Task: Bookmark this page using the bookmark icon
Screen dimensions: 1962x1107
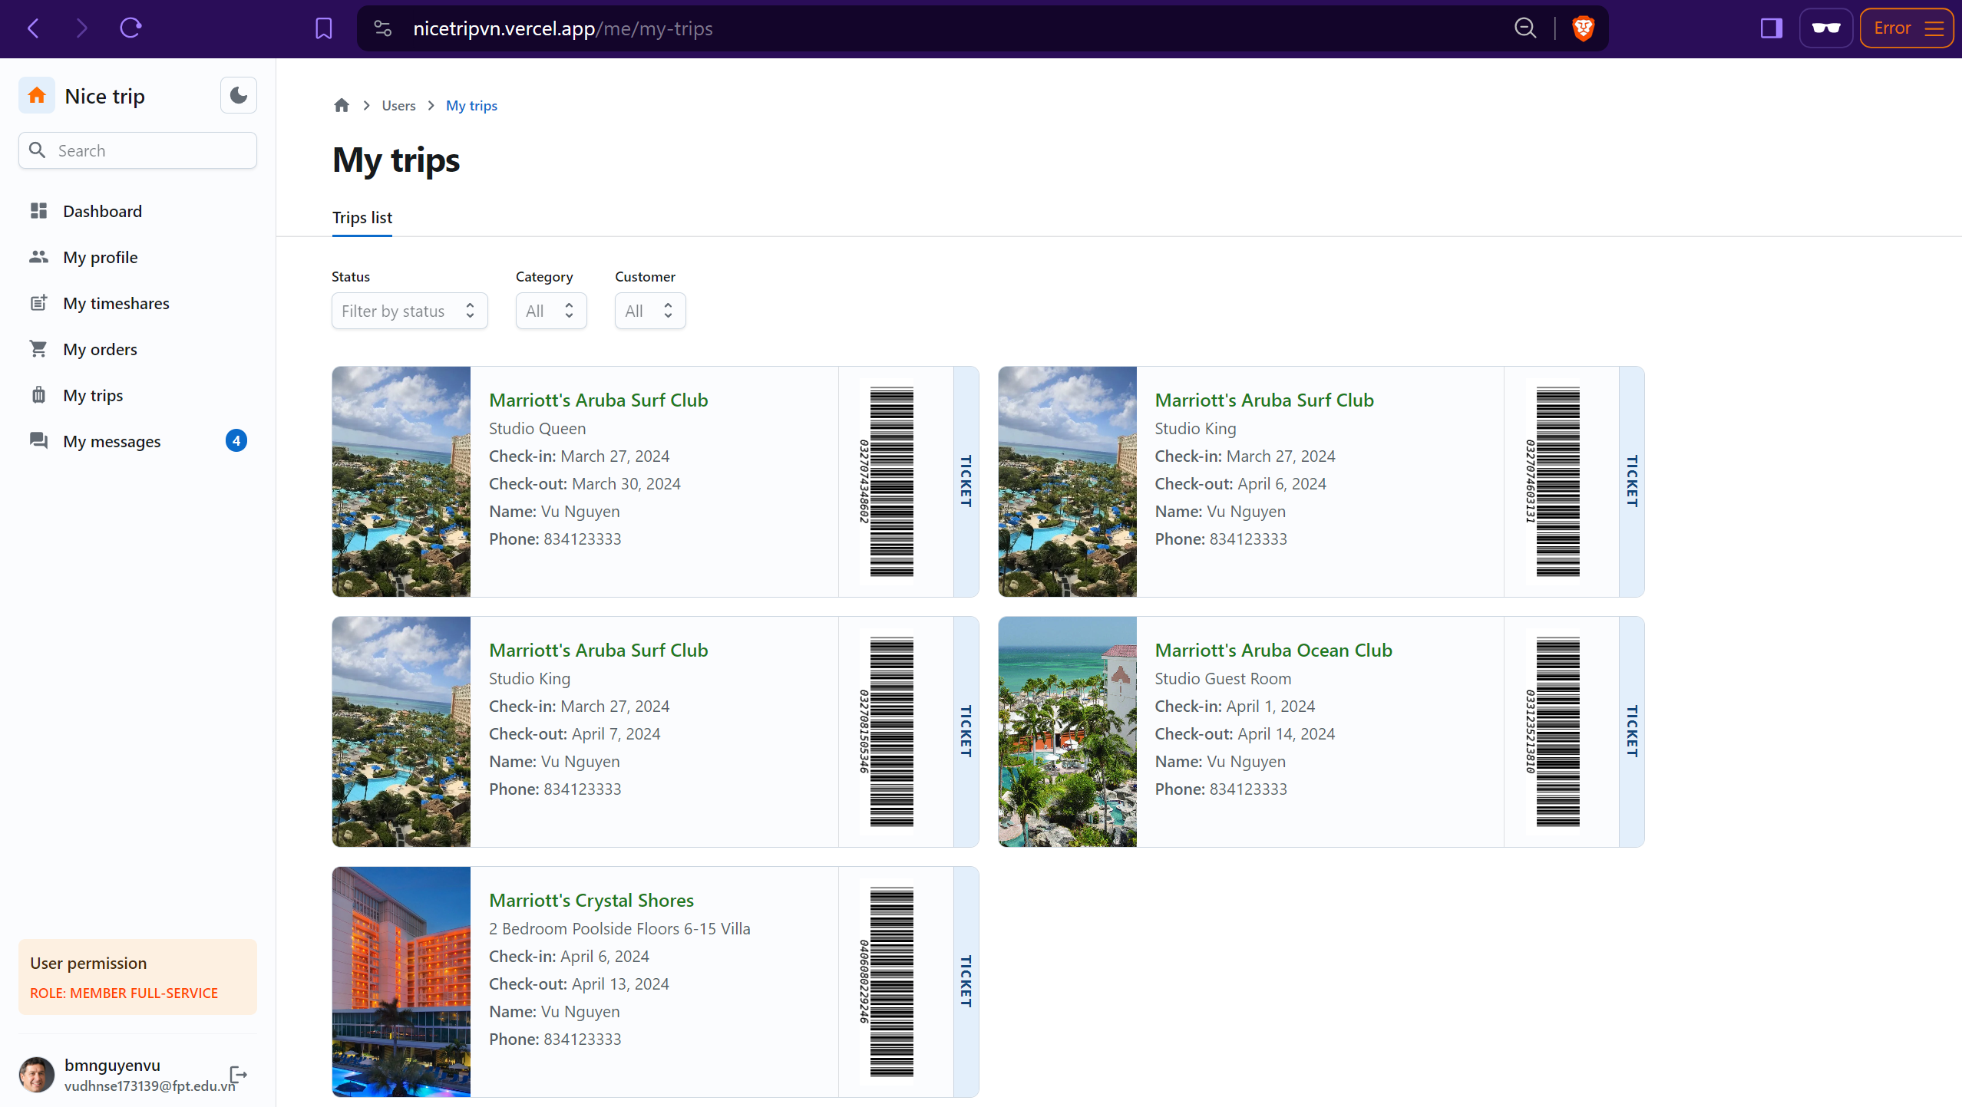Action: [x=324, y=28]
